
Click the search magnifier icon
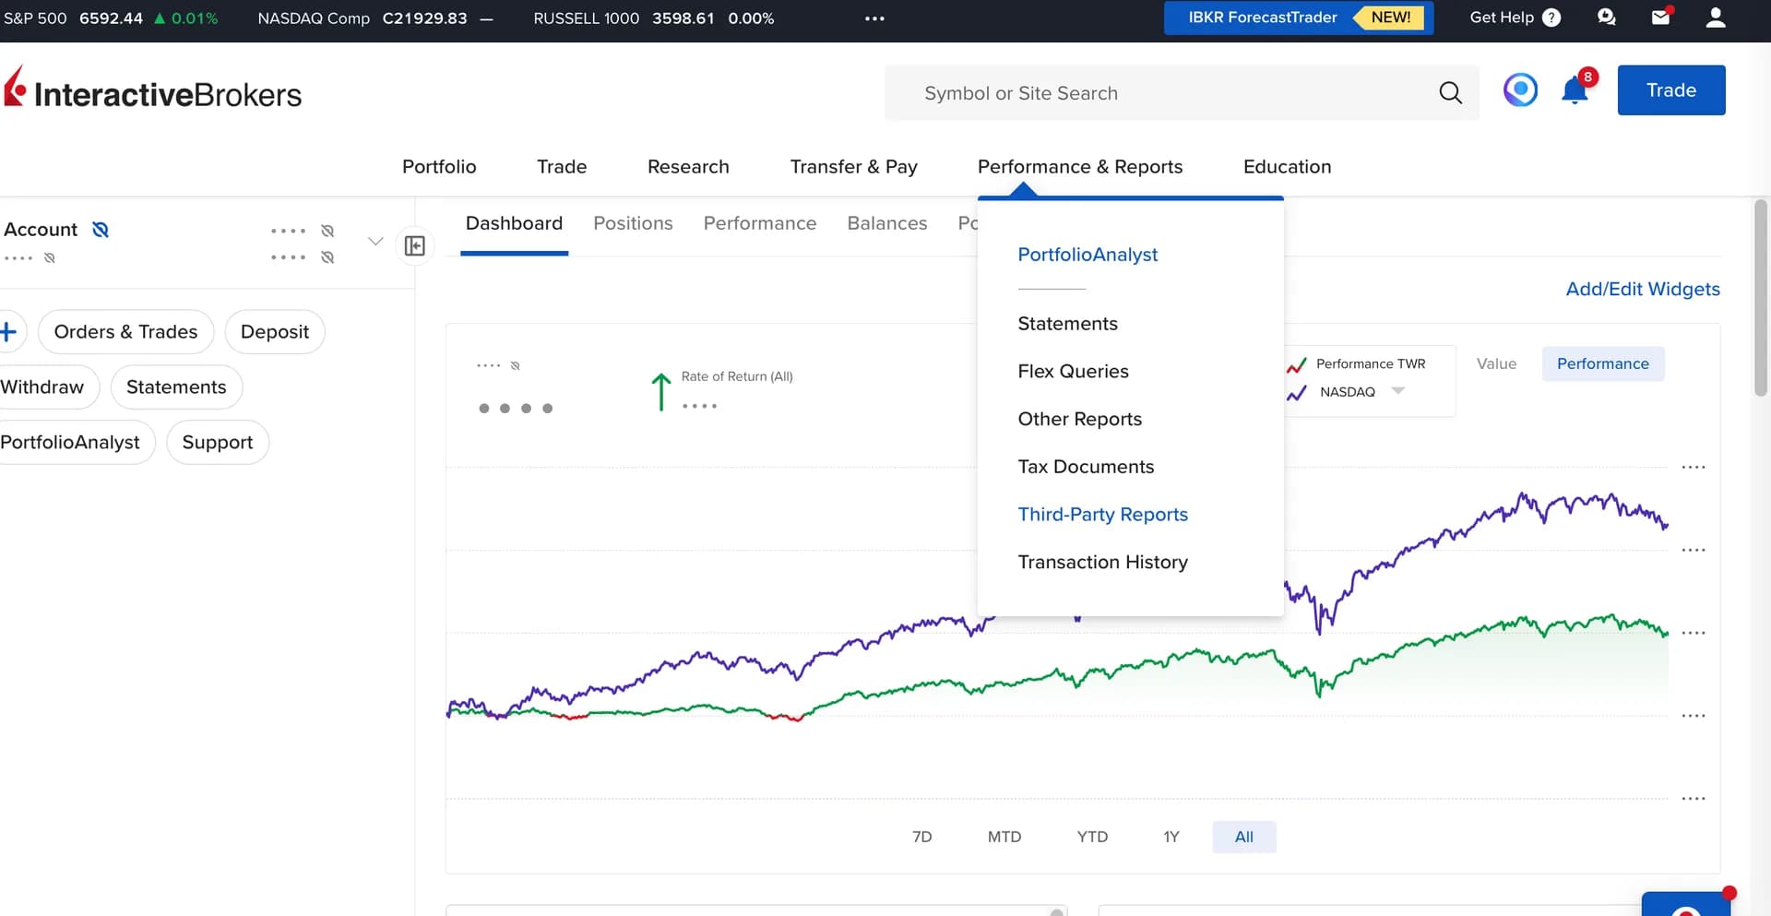coord(1450,92)
